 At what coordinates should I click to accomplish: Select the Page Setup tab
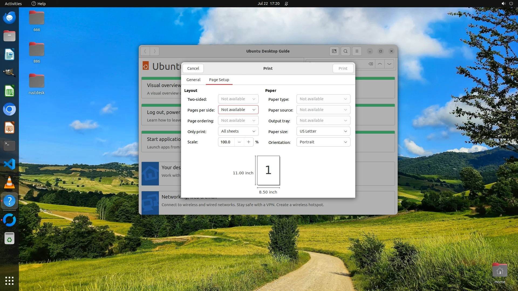tap(219, 80)
